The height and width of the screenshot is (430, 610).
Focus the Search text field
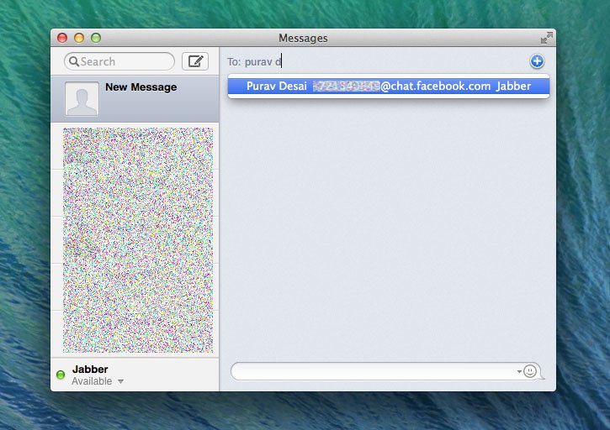click(x=125, y=61)
